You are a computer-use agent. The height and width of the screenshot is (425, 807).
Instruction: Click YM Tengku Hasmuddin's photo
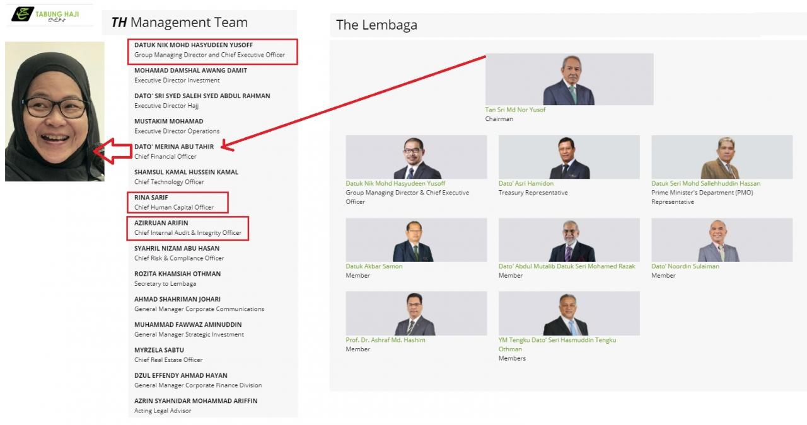pos(569,313)
